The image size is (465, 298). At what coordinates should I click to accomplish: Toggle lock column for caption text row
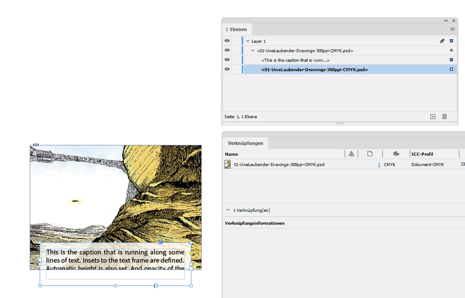point(236,60)
